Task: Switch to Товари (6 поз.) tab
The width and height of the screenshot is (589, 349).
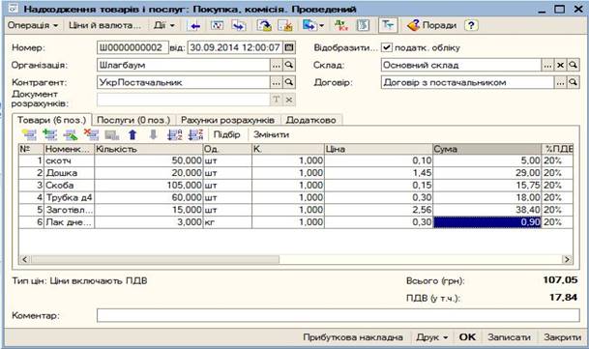Action: [x=52, y=120]
